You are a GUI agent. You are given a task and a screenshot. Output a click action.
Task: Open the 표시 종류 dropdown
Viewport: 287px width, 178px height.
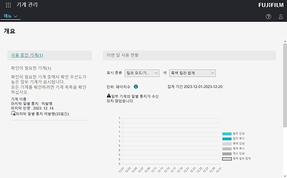142,73
